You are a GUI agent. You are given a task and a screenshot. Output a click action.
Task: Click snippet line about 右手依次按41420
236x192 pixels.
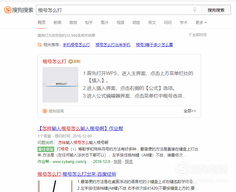point(138,188)
